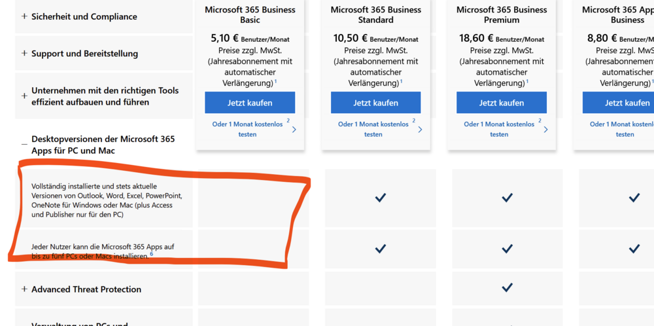Open footnote 6 beside five PCs or Macs text
Image resolution: width=654 pixels, height=326 pixels.
[152, 253]
